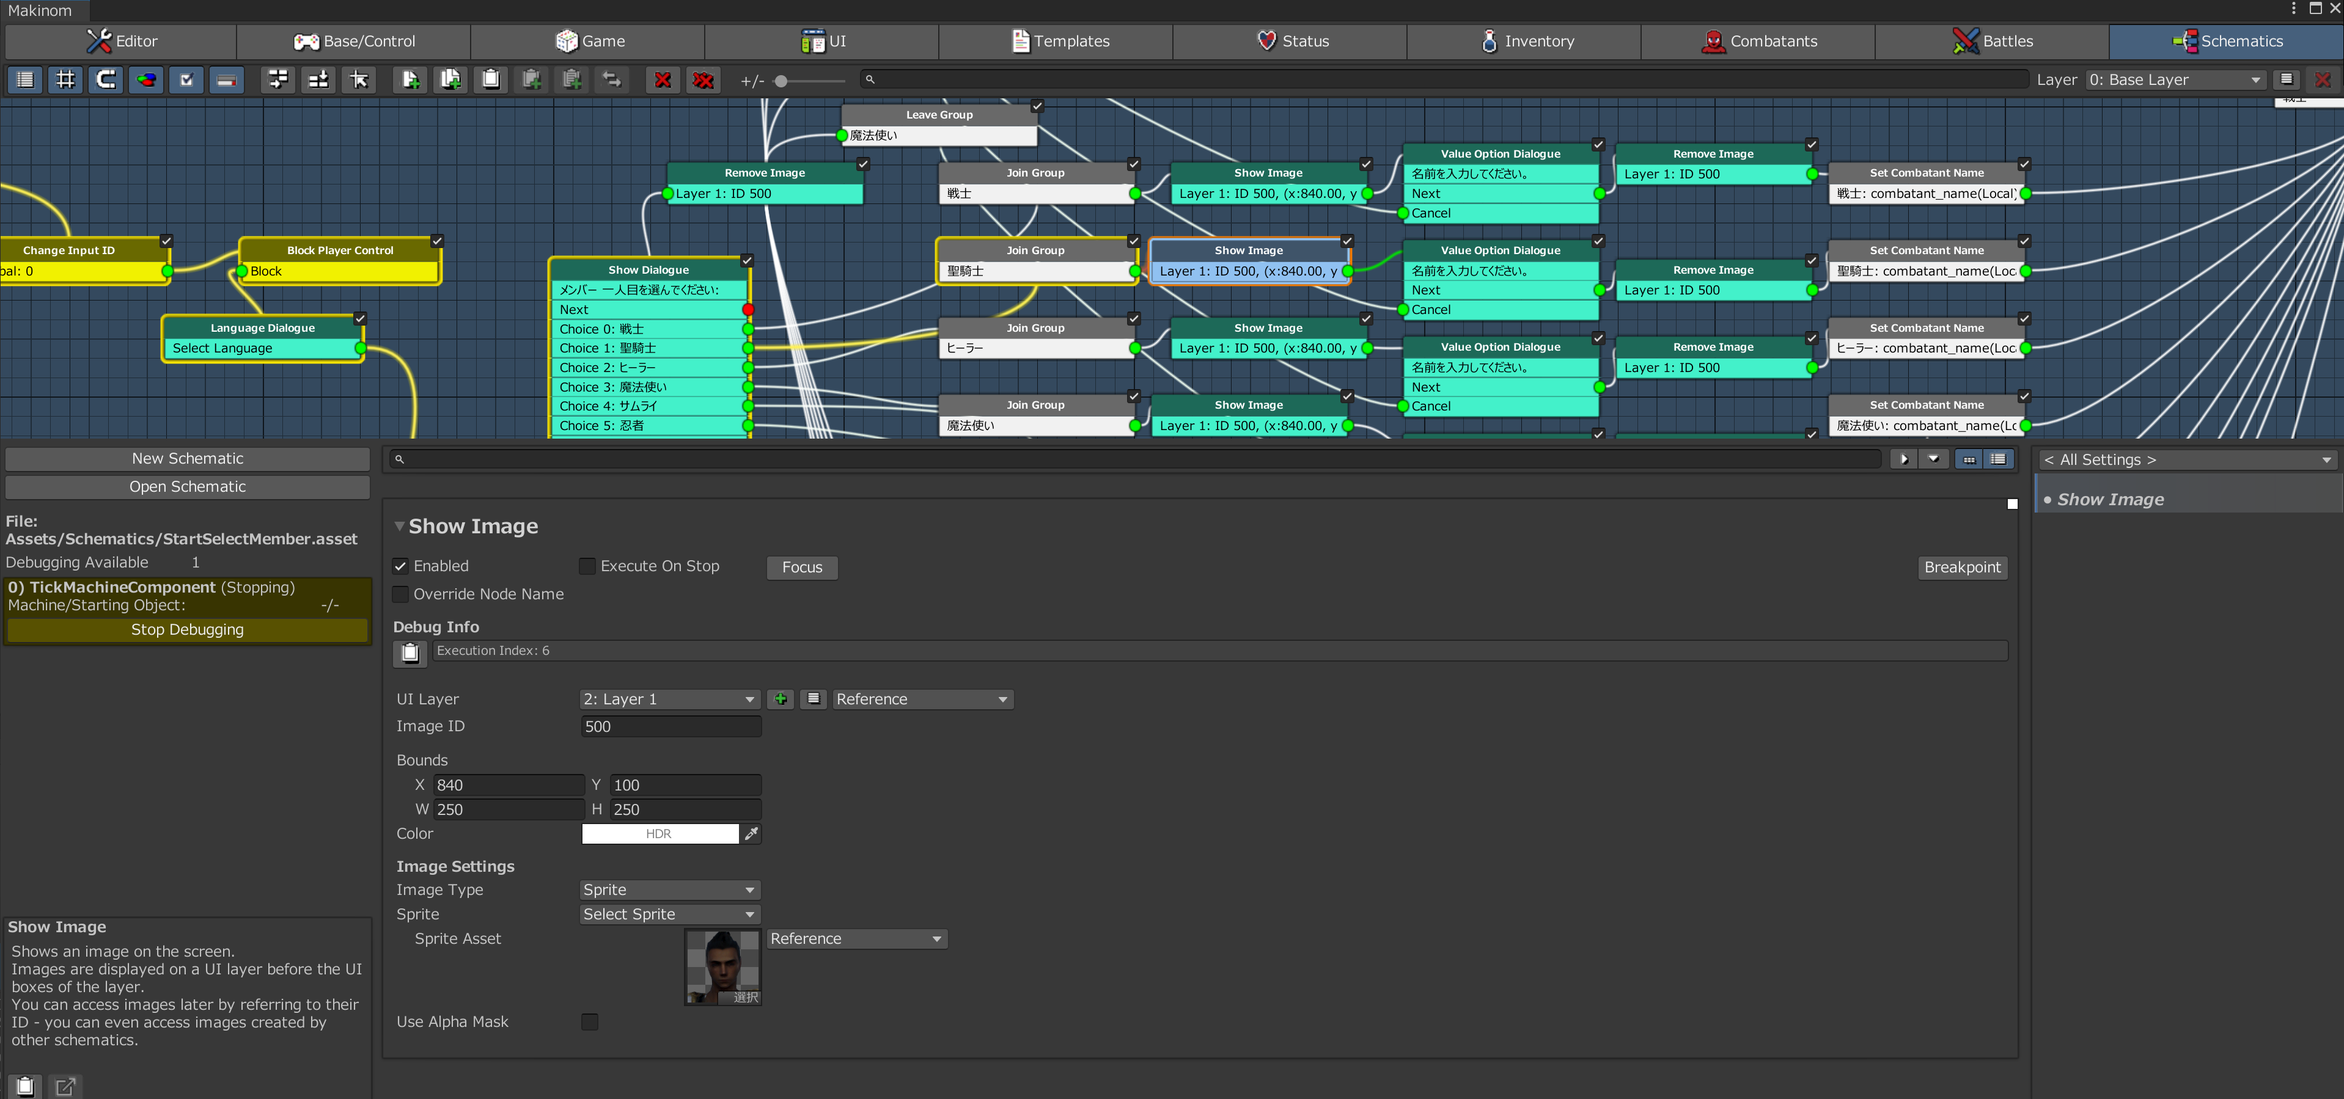Screen dimensions: 2344x1099
Task: Toggle the grid display toolbar icon
Action: [x=65, y=80]
